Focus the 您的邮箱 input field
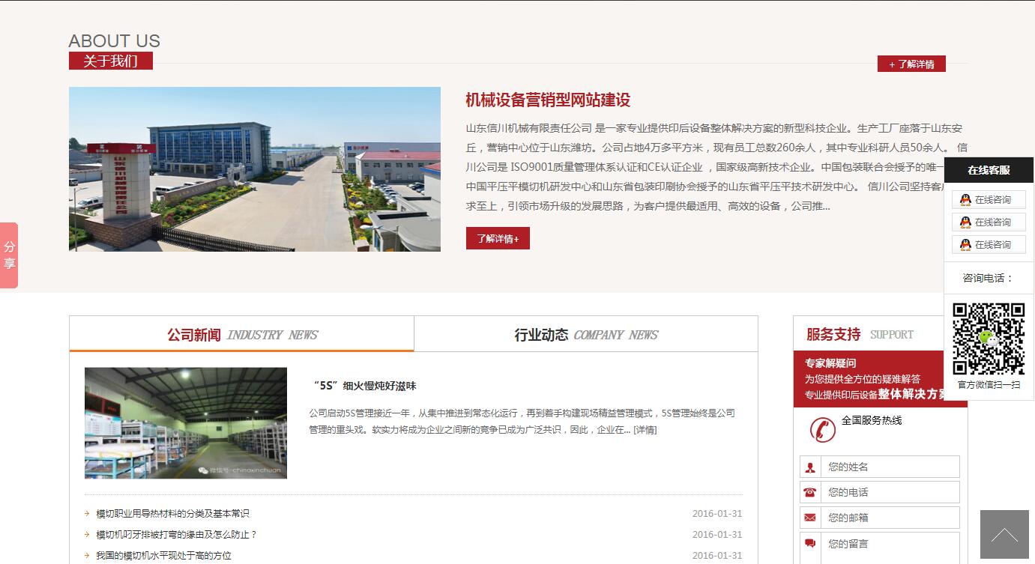This screenshot has height=564, width=1035. (889, 518)
